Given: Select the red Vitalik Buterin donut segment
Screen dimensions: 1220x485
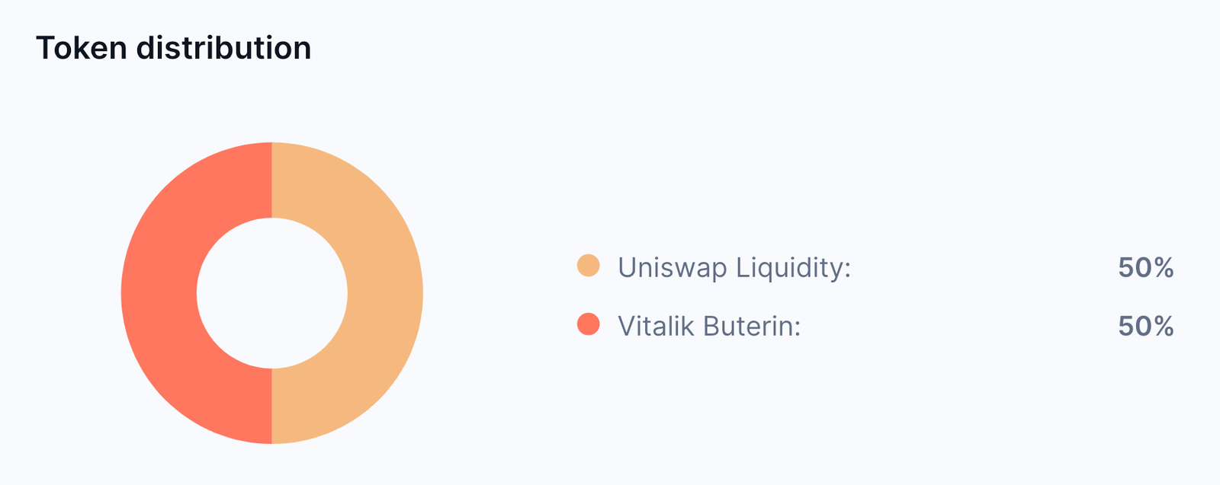Looking at the screenshot, I should click(x=159, y=293).
